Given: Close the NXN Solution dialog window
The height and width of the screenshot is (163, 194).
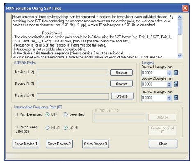Looking at the screenshot, I should 185,8.
